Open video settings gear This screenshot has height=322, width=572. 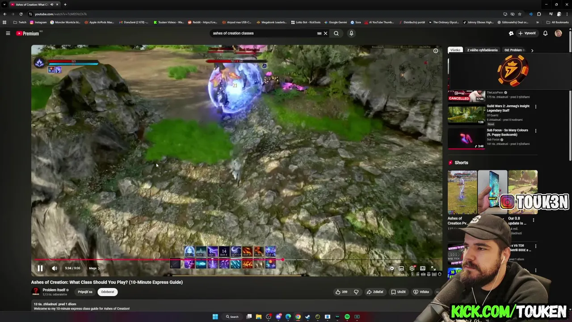click(412, 268)
